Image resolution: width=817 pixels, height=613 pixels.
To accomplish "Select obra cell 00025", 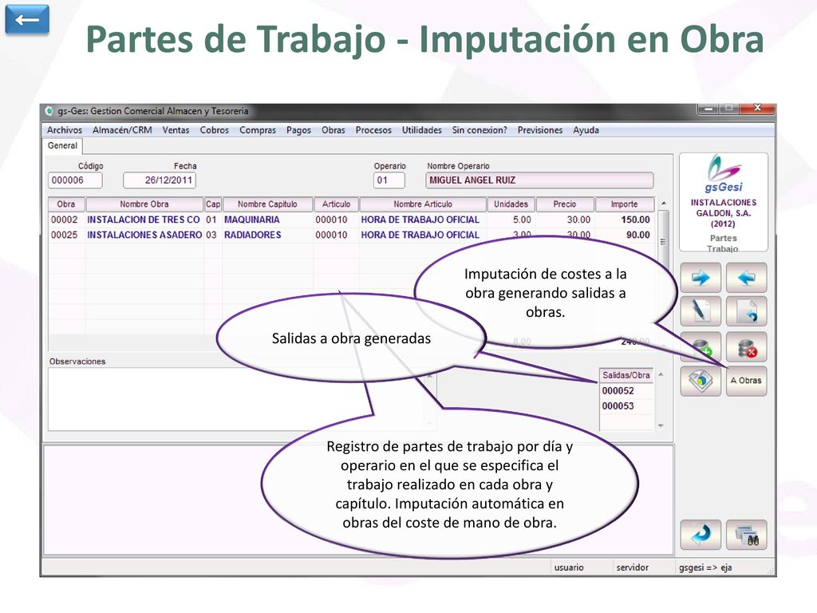I will click(65, 235).
